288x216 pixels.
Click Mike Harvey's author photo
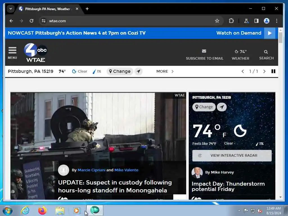[197, 172]
